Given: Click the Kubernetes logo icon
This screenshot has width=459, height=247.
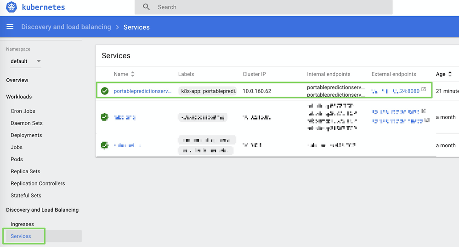Looking at the screenshot, I should [11, 7].
